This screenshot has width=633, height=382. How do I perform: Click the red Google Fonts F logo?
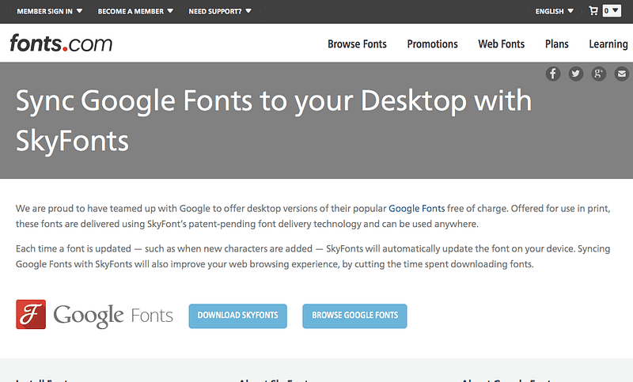click(x=31, y=314)
